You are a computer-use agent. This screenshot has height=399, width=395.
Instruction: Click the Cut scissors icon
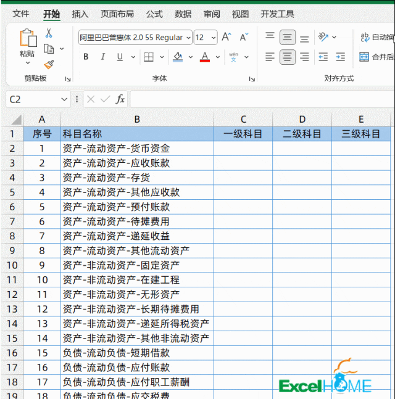pyautogui.click(x=49, y=33)
